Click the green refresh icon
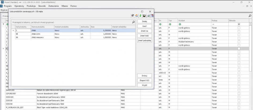 pyautogui.click(x=140, y=16)
